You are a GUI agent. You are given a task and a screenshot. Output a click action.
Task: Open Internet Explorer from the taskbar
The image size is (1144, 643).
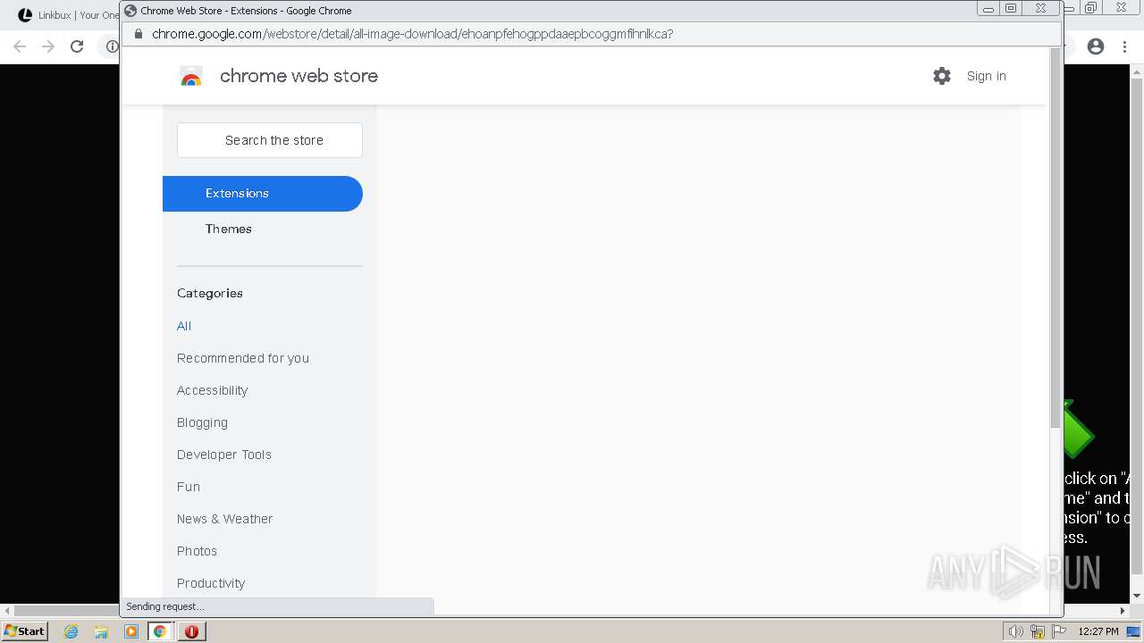[71, 631]
